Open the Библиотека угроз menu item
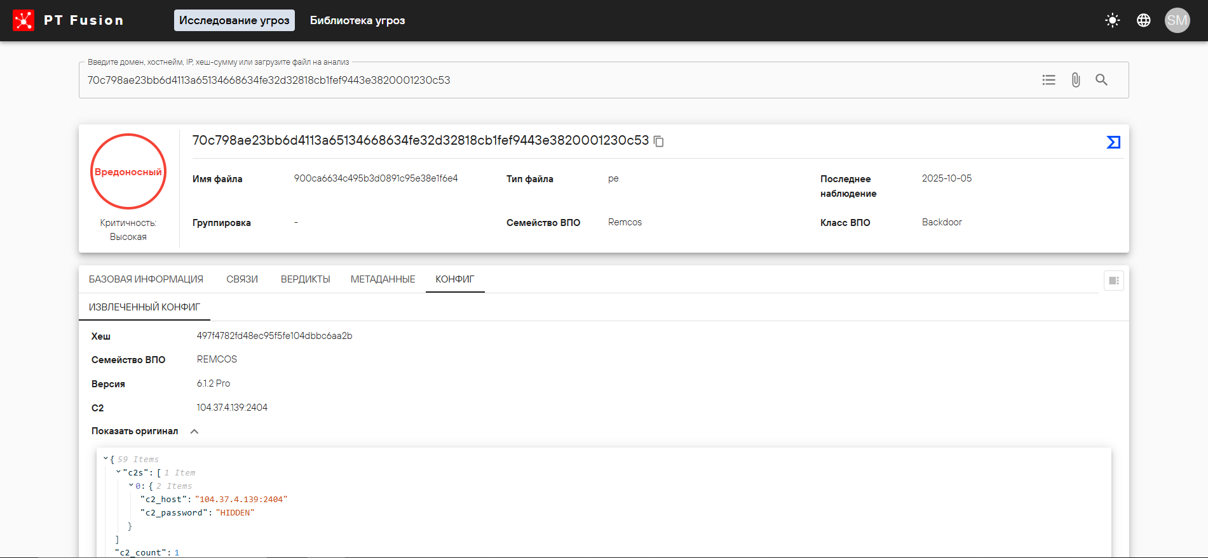 pos(357,20)
